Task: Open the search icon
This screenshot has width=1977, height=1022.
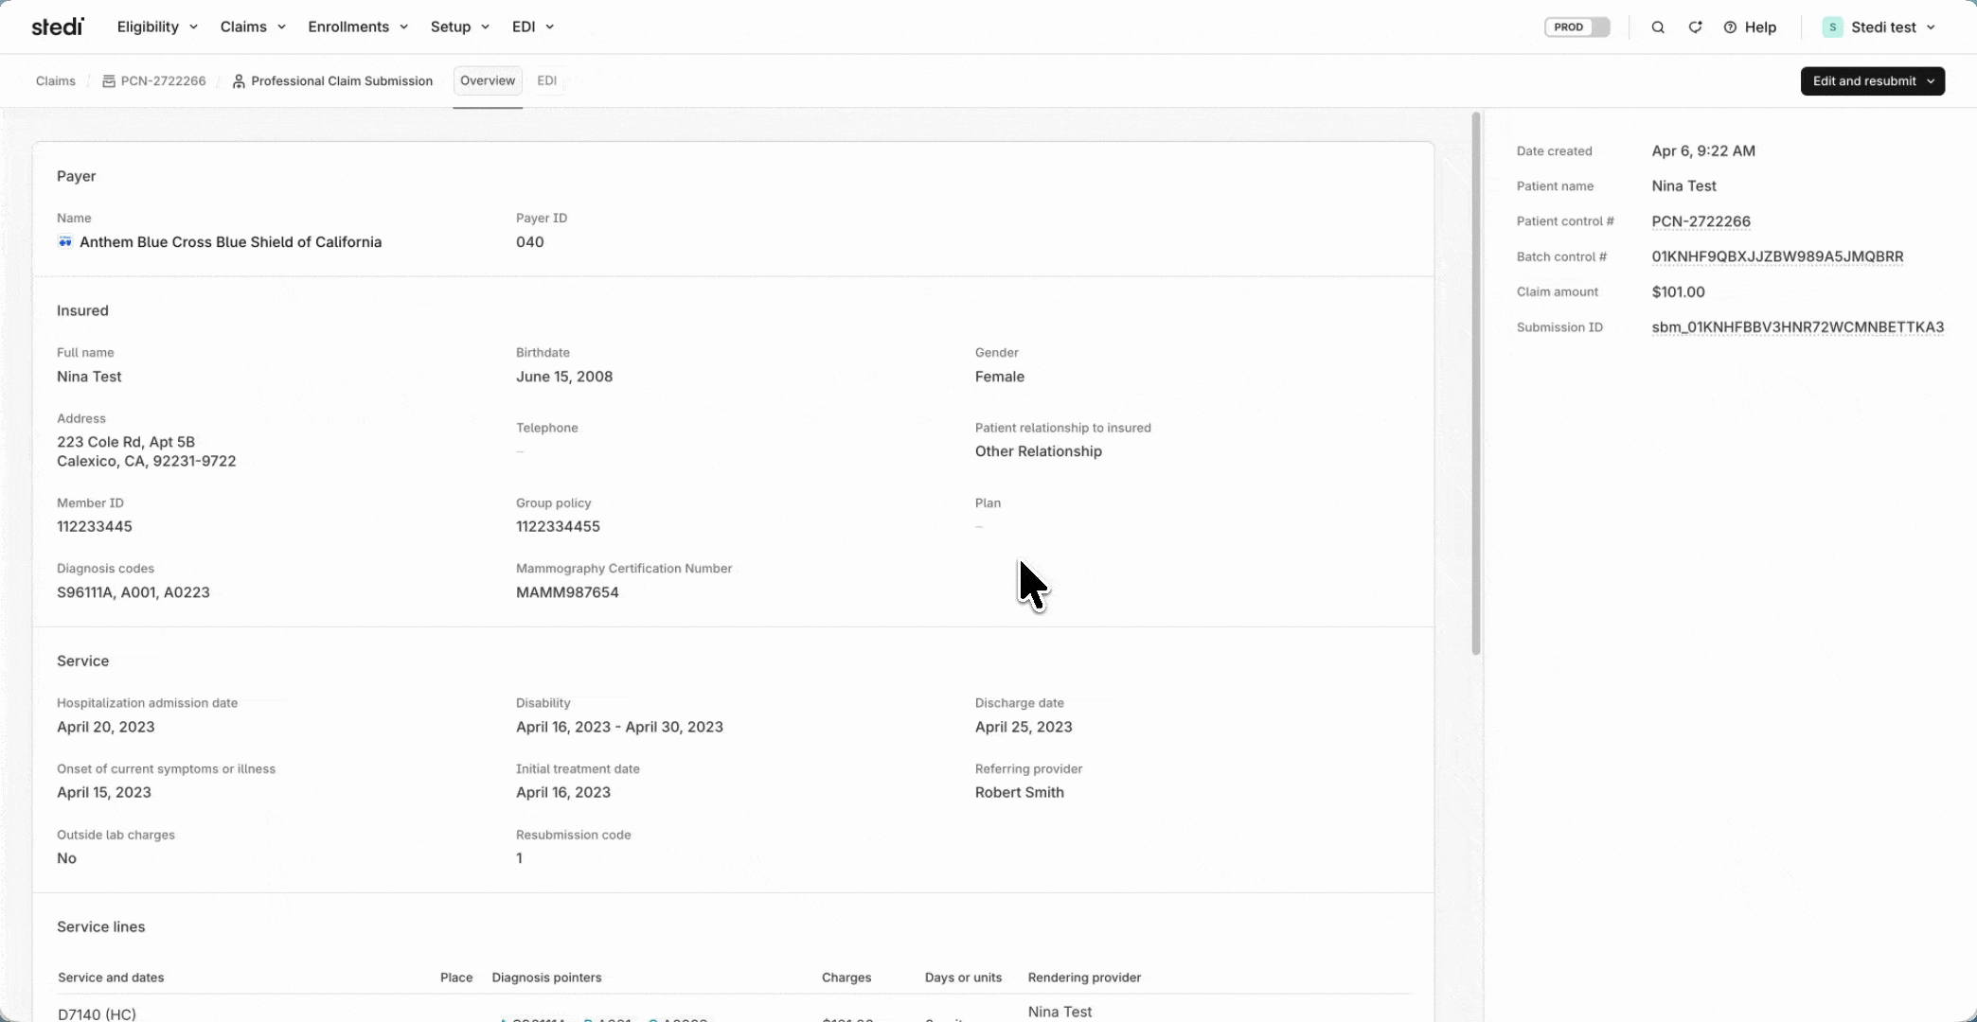Action: point(1658,27)
